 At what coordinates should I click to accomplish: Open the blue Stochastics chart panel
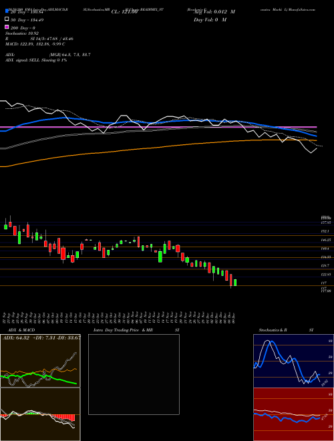(293, 361)
